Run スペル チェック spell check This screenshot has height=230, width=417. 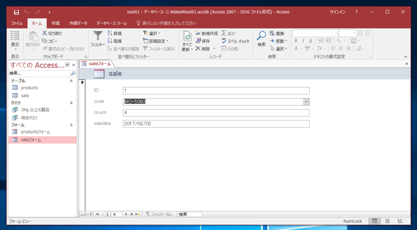[235, 41]
